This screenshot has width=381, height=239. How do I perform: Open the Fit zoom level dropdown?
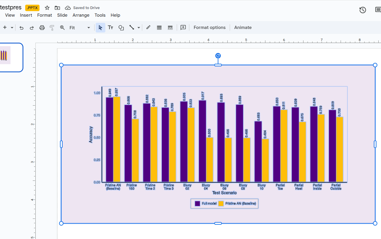[80, 27]
